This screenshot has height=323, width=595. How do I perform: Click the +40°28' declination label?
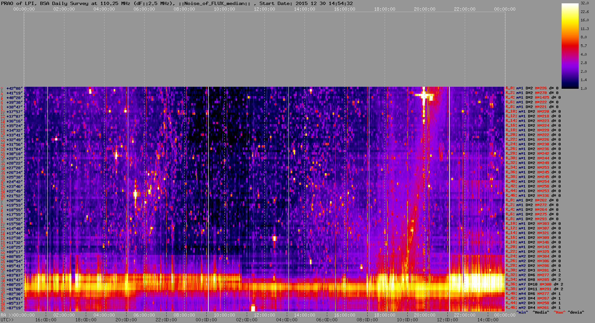coord(14,98)
